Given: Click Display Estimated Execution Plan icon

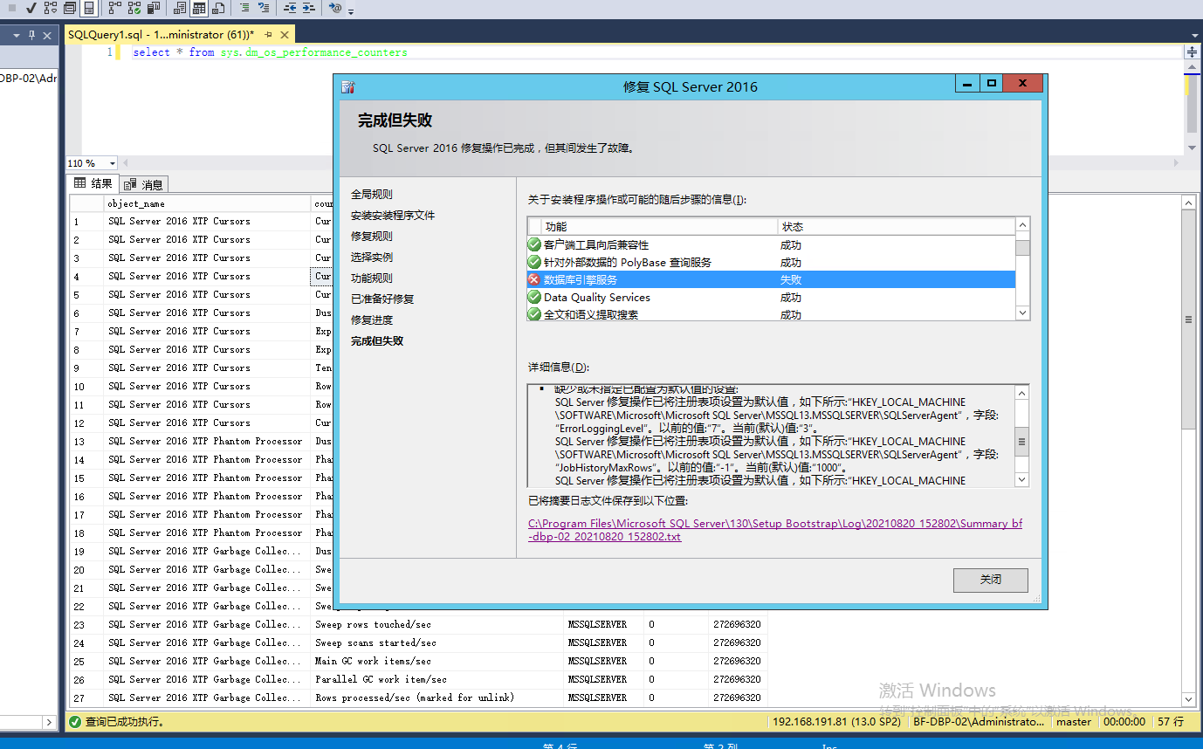Looking at the screenshot, I should pos(51,8).
